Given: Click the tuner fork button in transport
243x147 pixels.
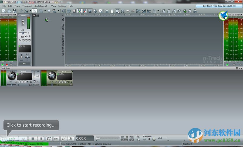Looking at the screenshot, I should [x=64, y=138].
